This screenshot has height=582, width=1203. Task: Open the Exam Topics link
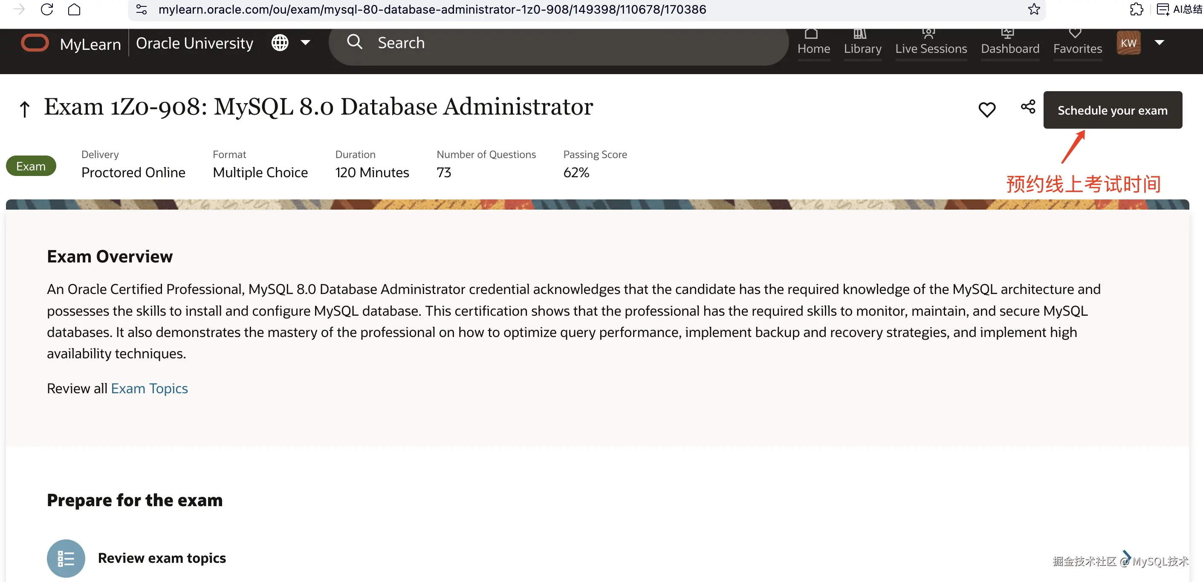pyautogui.click(x=150, y=388)
